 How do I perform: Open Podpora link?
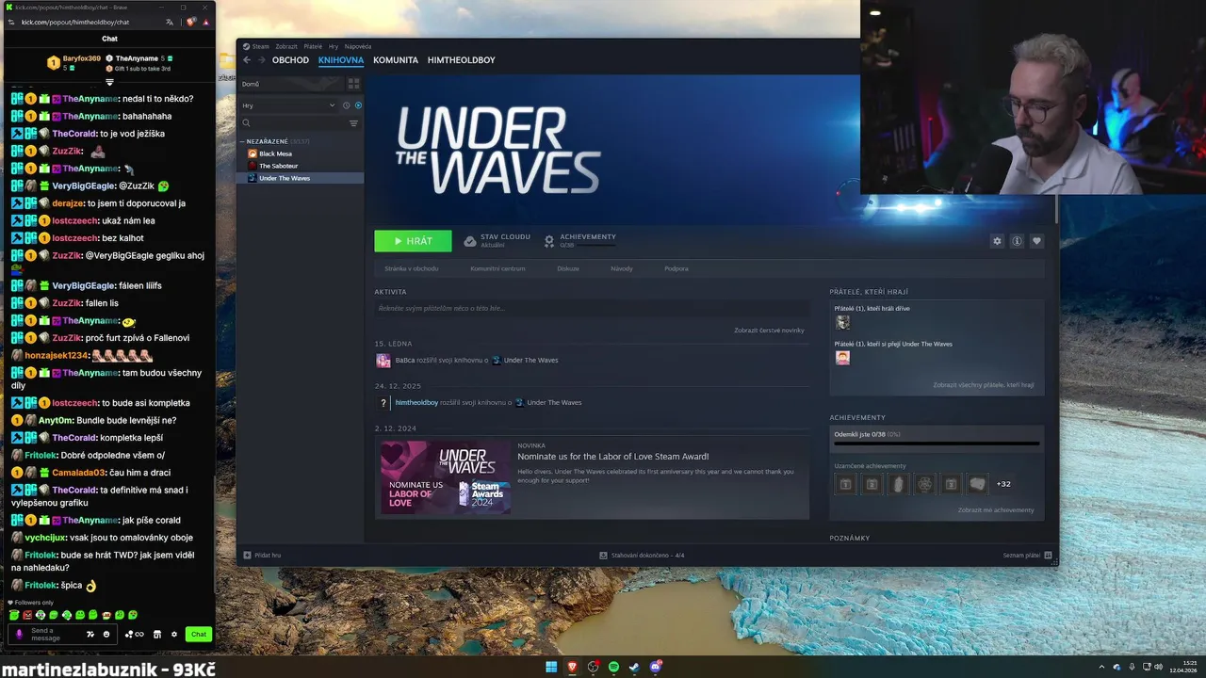tap(676, 268)
